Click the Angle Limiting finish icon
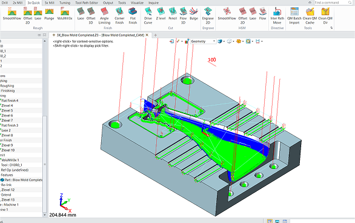Viewport: 355px width, 223px height. [x=104, y=16]
